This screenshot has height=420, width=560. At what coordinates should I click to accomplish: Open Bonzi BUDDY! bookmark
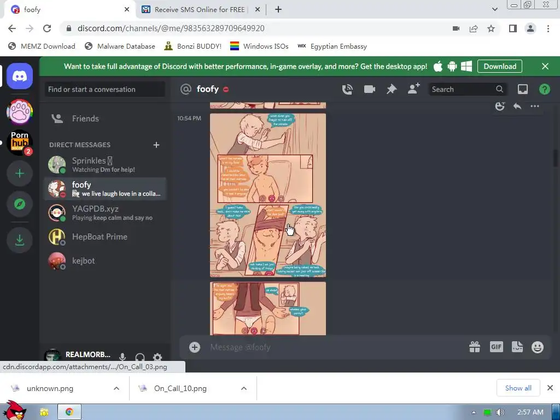tap(193, 46)
